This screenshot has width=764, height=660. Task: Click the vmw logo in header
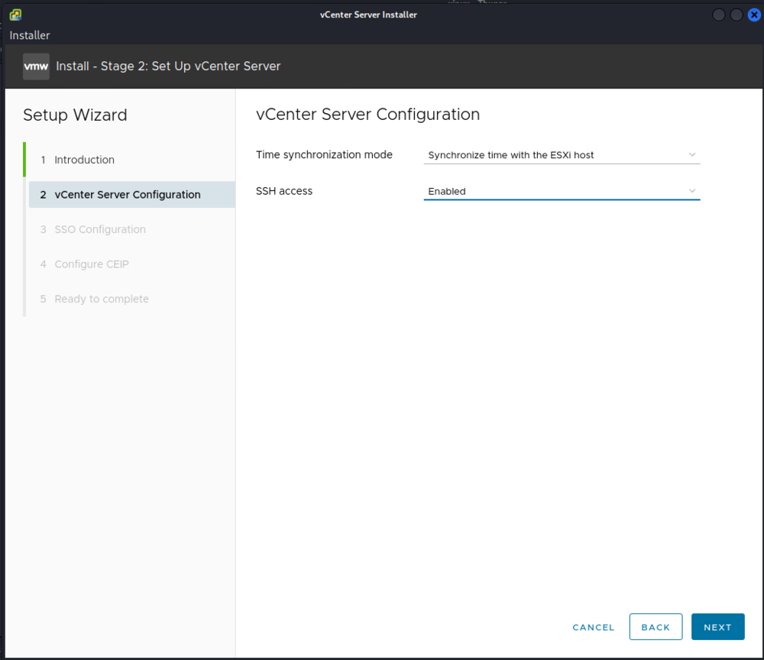pos(37,66)
